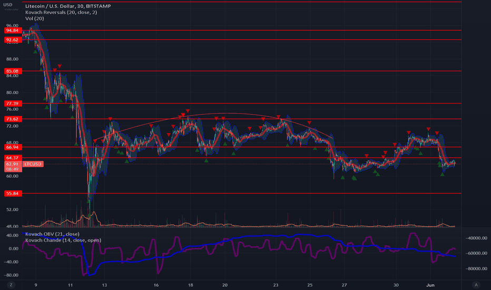Click the 13 date on the time axis
This screenshot has height=290, width=491.
click(104, 285)
